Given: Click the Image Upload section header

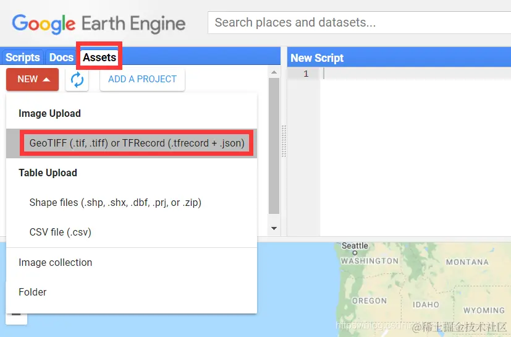Looking at the screenshot, I should (x=49, y=114).
